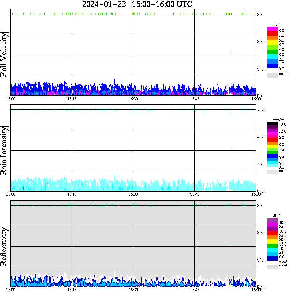290x296 pixels.
Task: Click the none label in the dBZ legend
Action: point(283,265)
